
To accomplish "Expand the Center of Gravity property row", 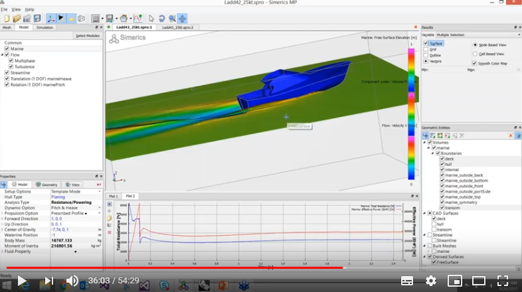I will coord(3,230).
